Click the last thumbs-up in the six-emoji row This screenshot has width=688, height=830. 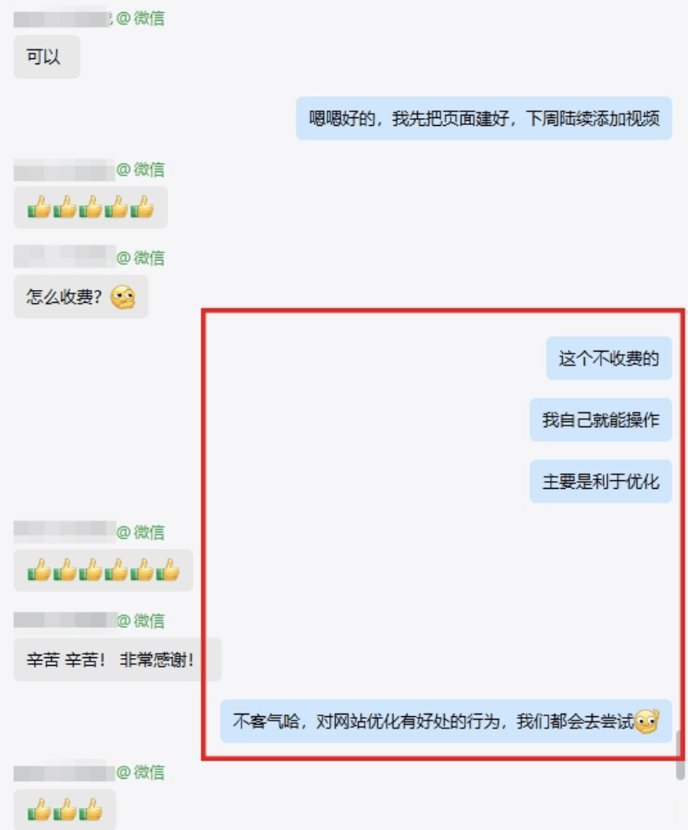[x=168, y=570]
